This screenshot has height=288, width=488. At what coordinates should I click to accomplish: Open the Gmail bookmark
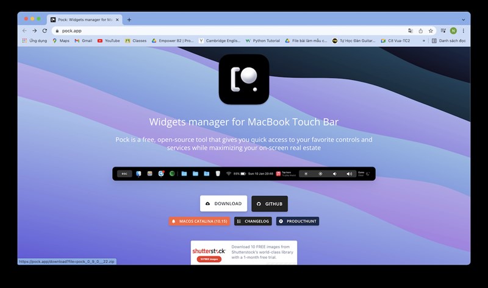click(x=84, y=41)
